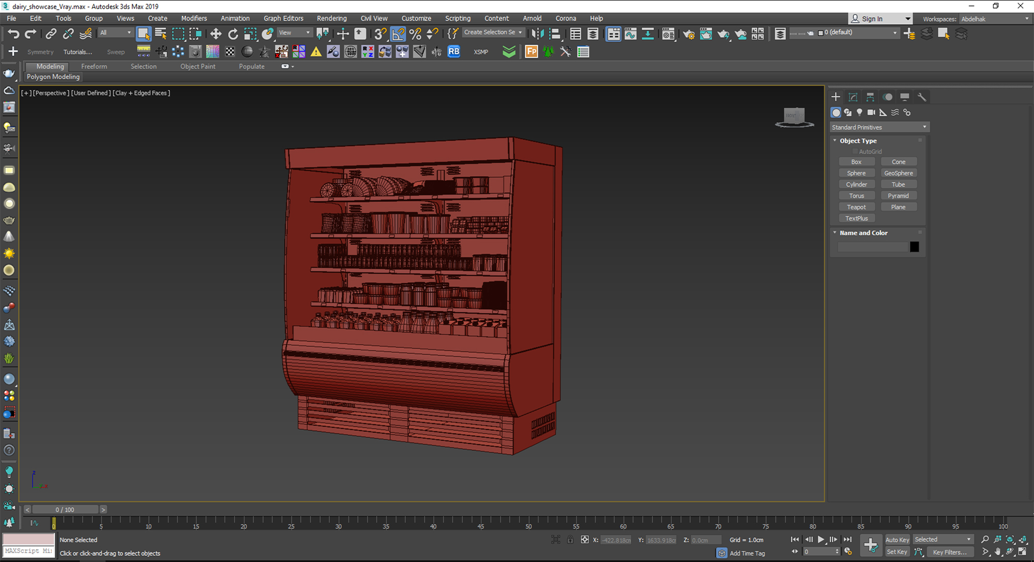The width and height of the screenshot is (1034, 562).
Task: Switch to the Freeform ribbon tab
Action: (94, 66)
